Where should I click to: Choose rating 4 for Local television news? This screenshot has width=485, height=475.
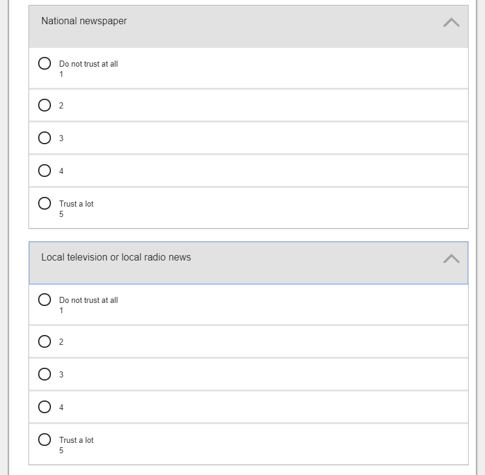point(44,407)
